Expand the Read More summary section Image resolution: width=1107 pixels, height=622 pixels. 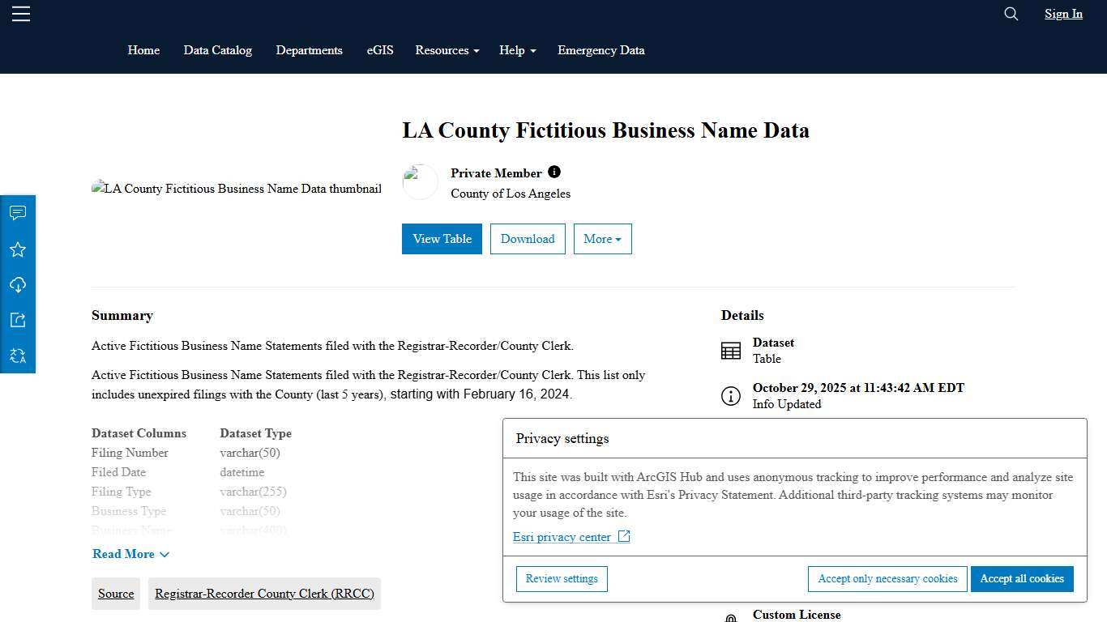130,554
